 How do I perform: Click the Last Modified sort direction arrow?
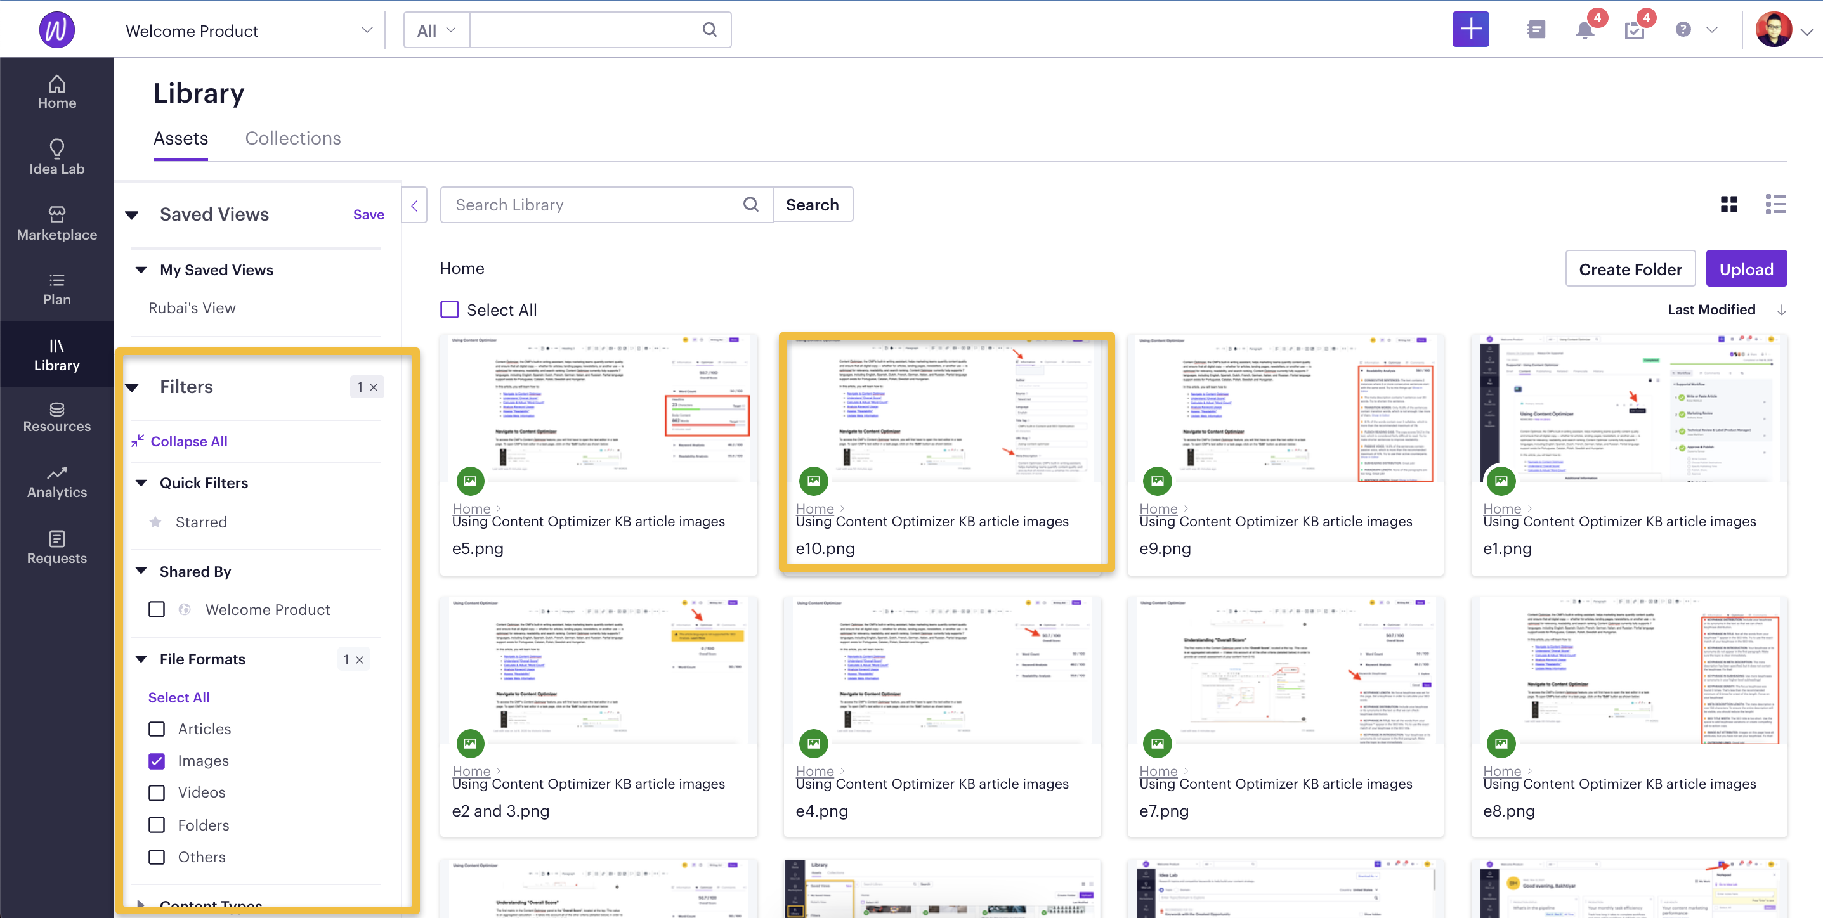point(1781,310)
